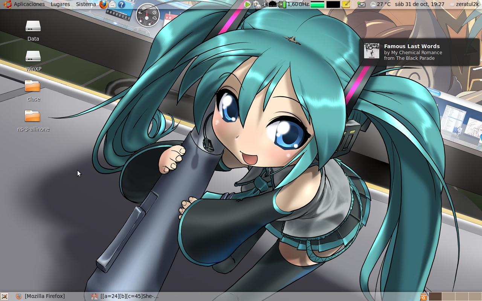Expand the Sistema menu
Screen dimensions: 482x301
click(x=86, y=5)
